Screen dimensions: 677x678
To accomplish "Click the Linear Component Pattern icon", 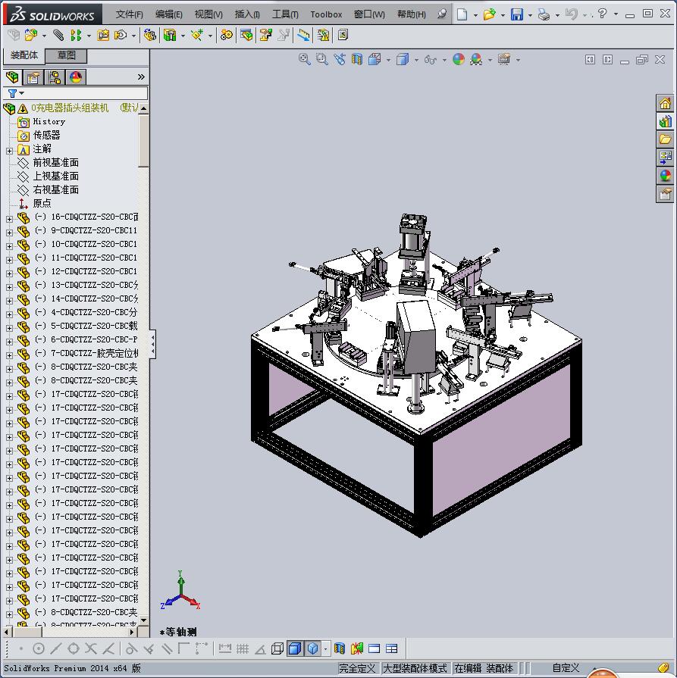I will click(x=76, y=35).
